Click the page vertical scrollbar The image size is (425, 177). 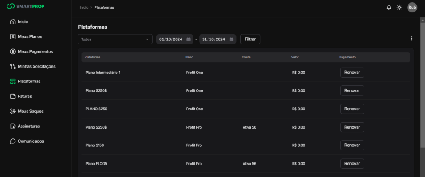pyautogui.click(x=423, y=83)
